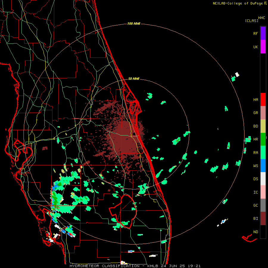268x268 pixels.
Task: Click the RF purple legend swatch
Action: (x=263, y=33)
